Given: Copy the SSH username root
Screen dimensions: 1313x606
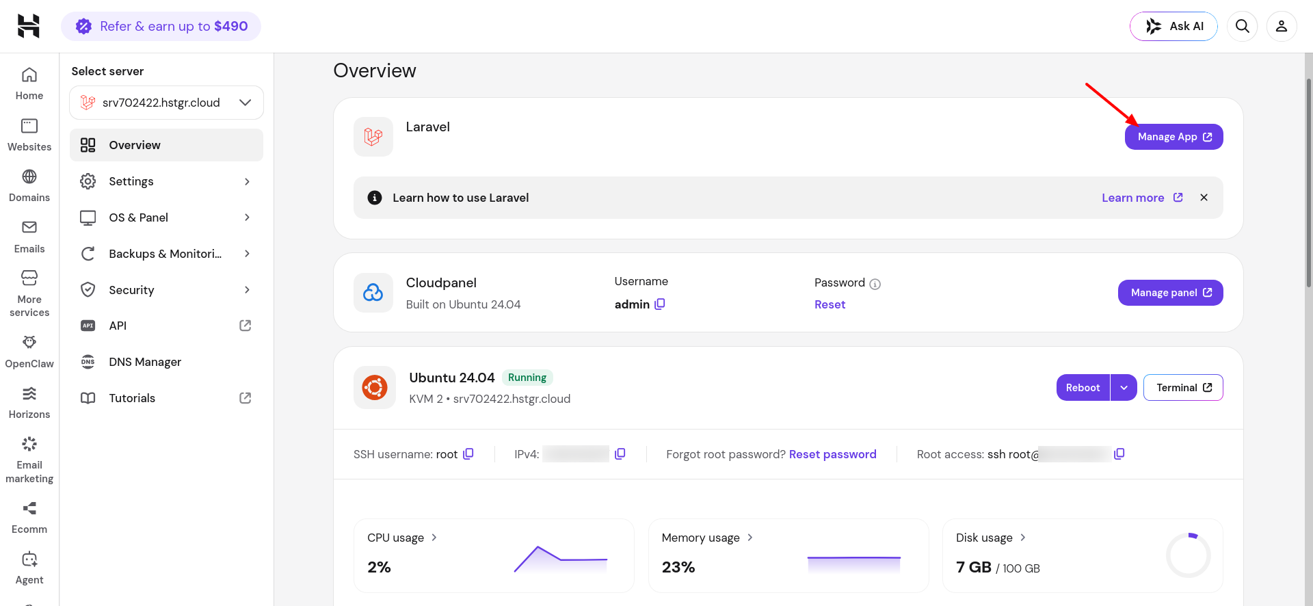Looking at the screenshot, I should point(468,453).
